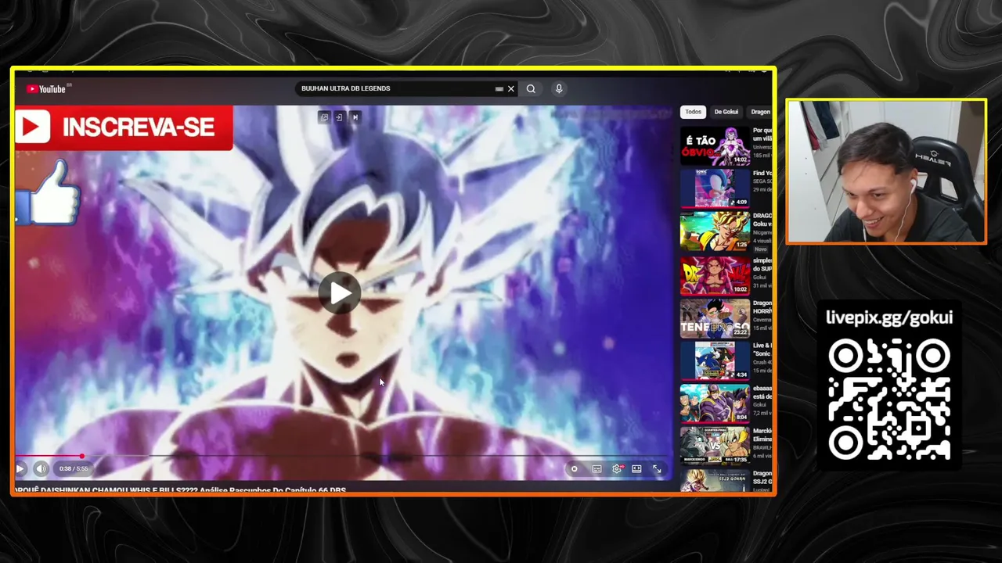The height and width of the screenshot is (563, 1002).
Task: Seek using the red progress bar handle
Action: [x=81, y=456]
